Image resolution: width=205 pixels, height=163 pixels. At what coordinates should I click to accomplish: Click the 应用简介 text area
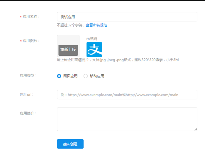tap(127, 119)
